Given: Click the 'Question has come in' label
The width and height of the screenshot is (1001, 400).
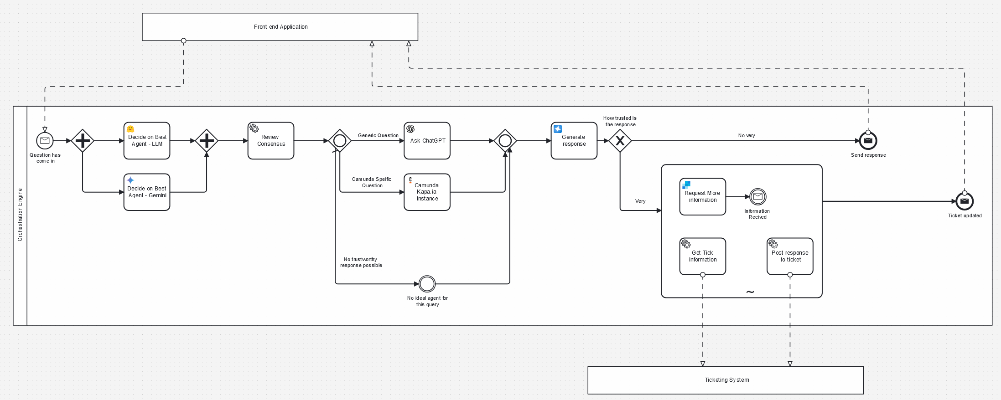Looking at the screenshot, I should click(x=45, y=158).
